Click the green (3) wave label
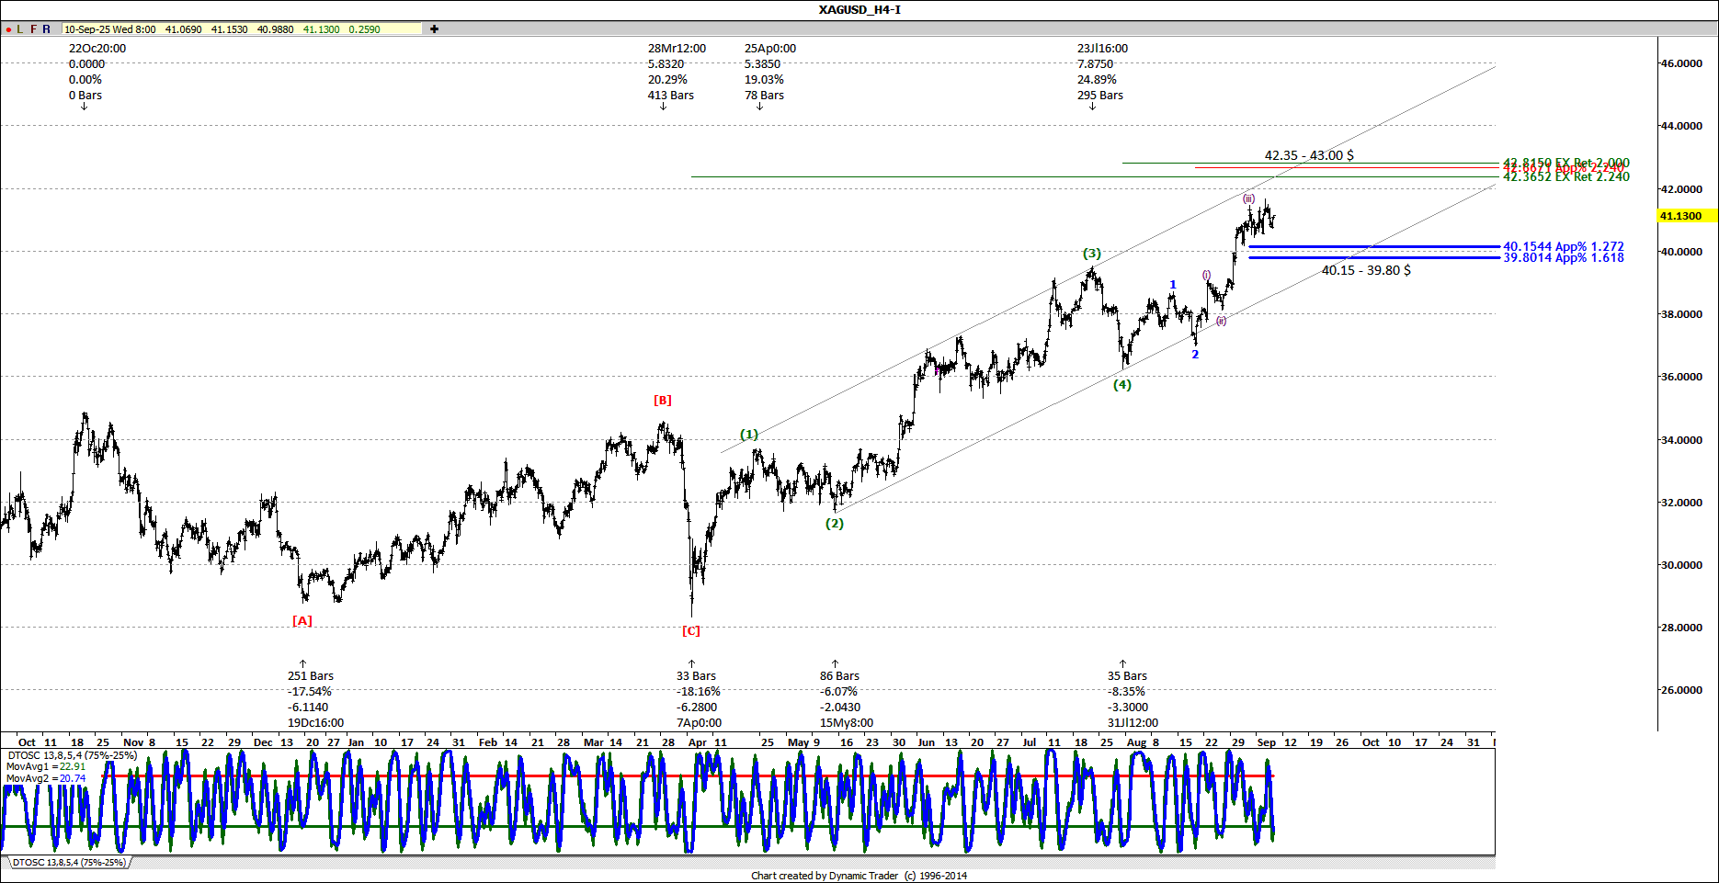This screenshot has width=1719, height=883. click(1091, 254)
